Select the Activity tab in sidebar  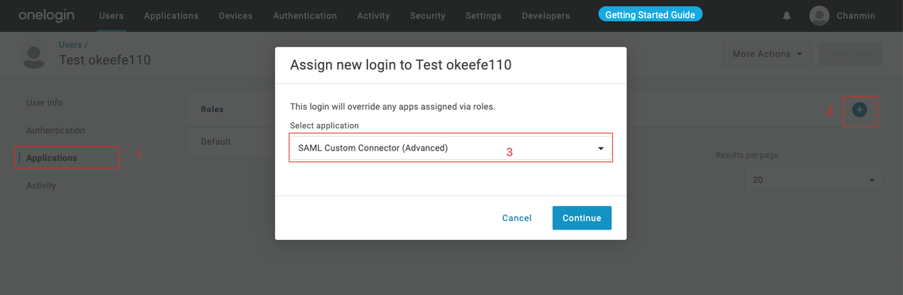click(41, 186)
